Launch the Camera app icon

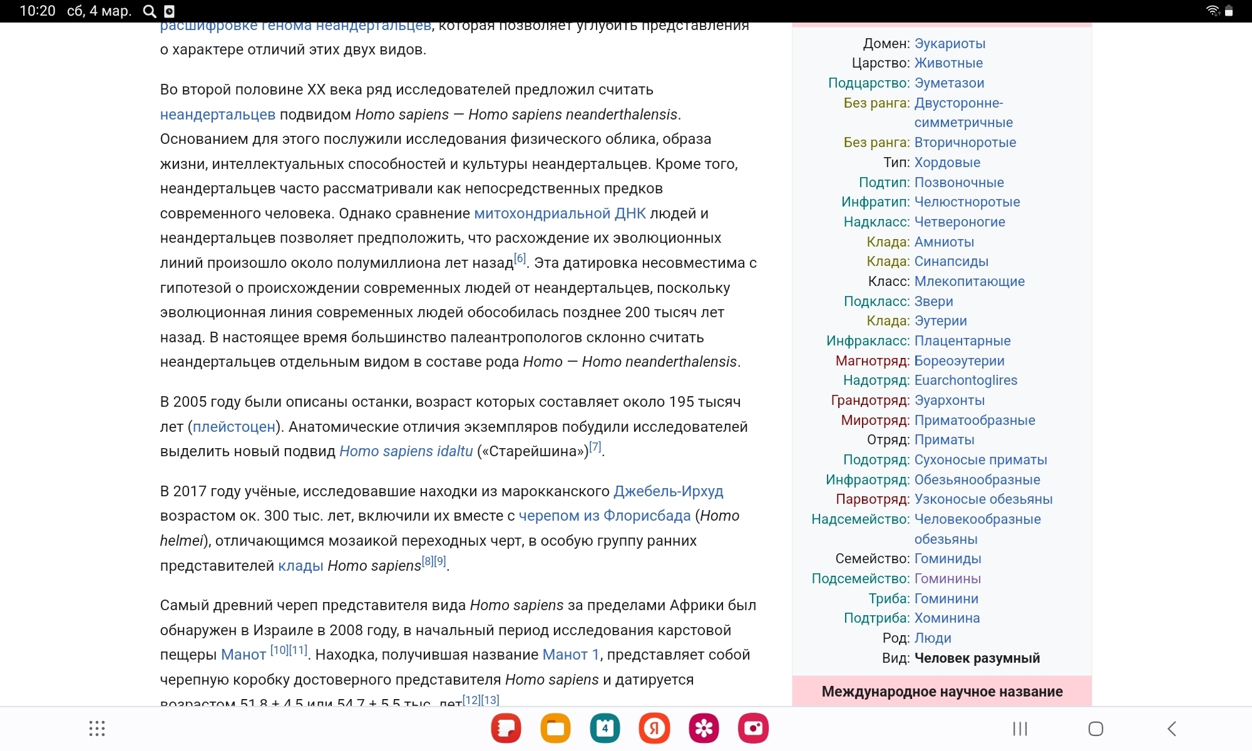coord(753,728)
